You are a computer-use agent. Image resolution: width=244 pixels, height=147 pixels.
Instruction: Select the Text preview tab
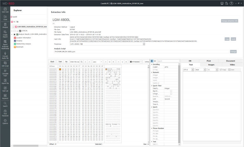[191, 65]
